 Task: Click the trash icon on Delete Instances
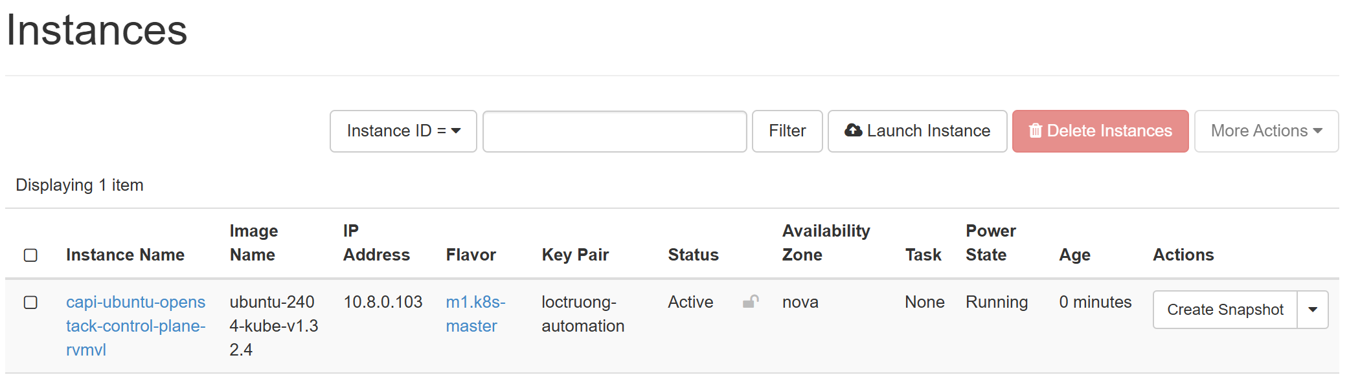coord(1036,131)
